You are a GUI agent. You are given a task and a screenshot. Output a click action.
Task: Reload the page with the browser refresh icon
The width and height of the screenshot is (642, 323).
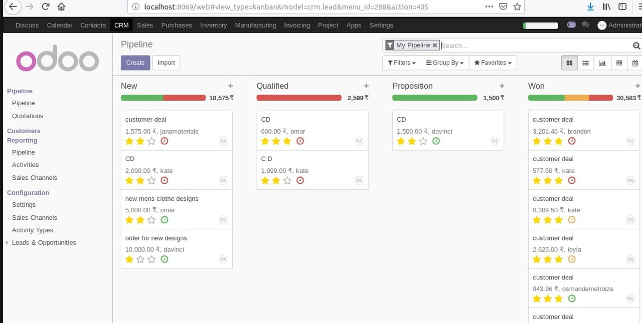point(46,7)
